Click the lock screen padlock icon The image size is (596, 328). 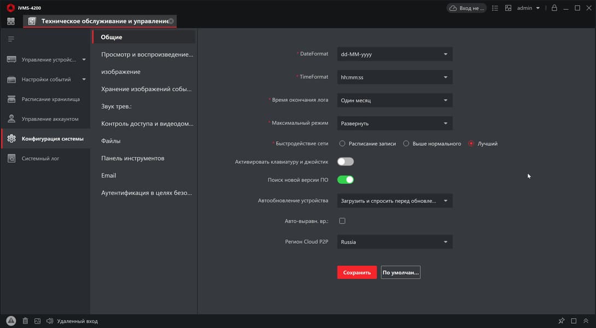click(554, 8)
